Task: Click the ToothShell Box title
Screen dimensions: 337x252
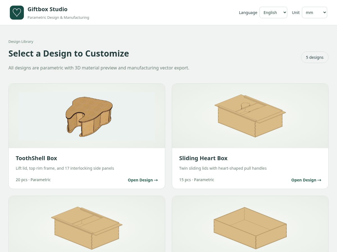Action: (37, 158)
